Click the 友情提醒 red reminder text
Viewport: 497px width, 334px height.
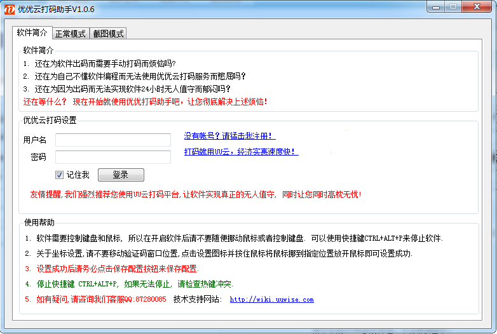point(196,194)
